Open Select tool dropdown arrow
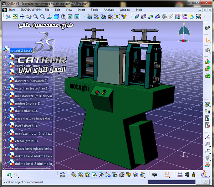Viewport: 214px width, 187px height. (210, 42)
